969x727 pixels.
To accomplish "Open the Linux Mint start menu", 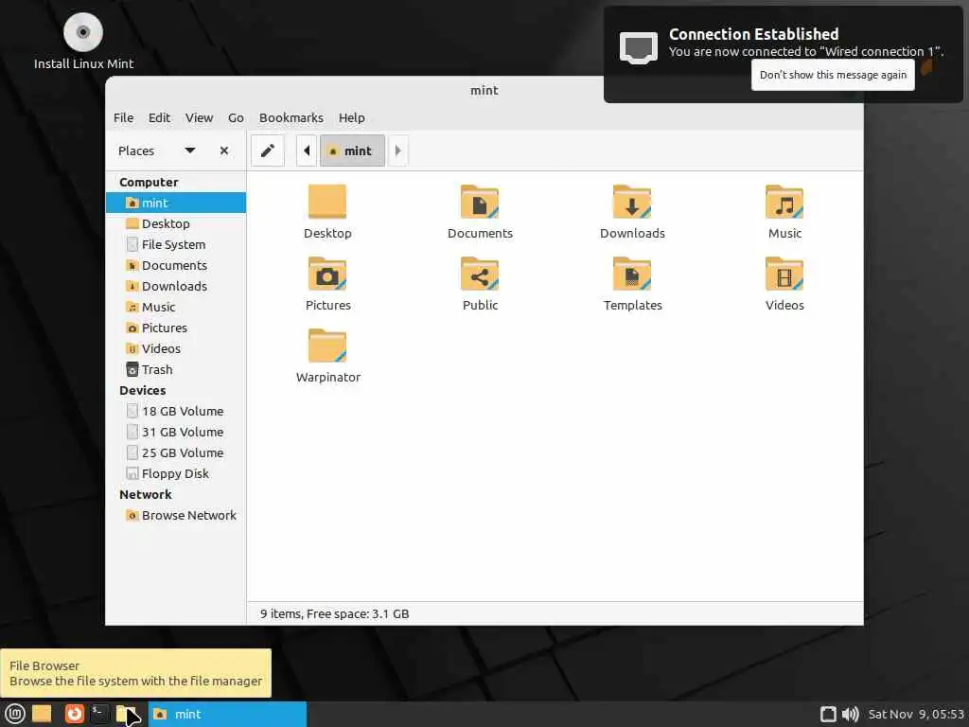I will [x=15, y=714].
